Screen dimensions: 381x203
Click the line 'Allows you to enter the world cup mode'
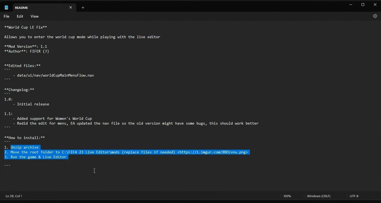point(82,37)
